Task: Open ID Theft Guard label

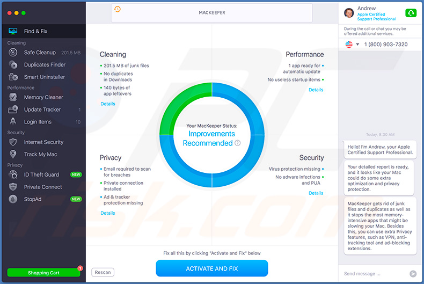Action: [x=41, y=174]
